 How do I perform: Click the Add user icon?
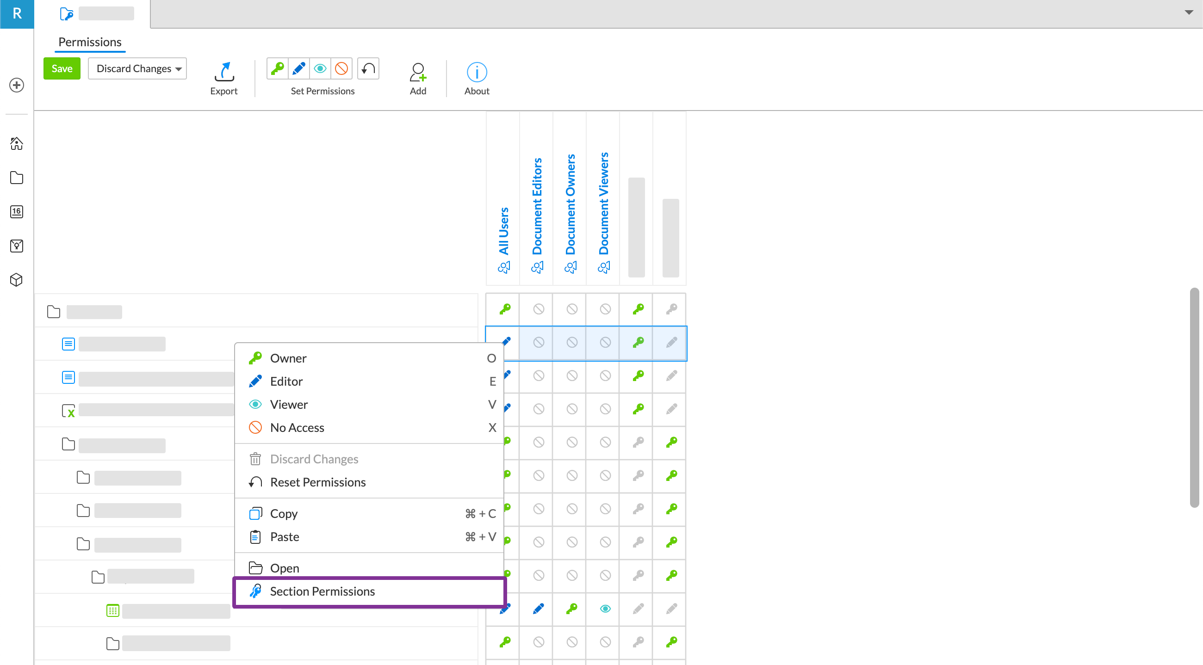tap(417, 72)
